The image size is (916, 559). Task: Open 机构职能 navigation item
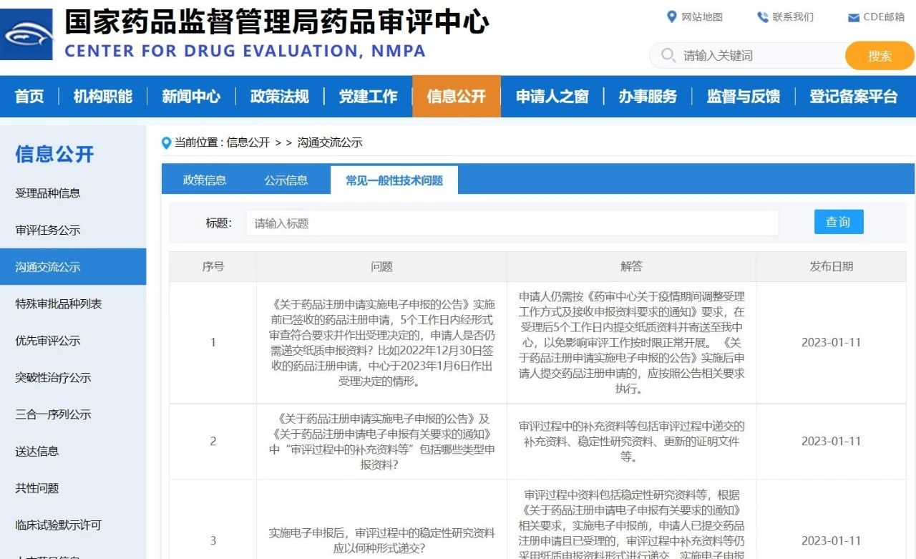pyautogui.click(x=103, y=97)
